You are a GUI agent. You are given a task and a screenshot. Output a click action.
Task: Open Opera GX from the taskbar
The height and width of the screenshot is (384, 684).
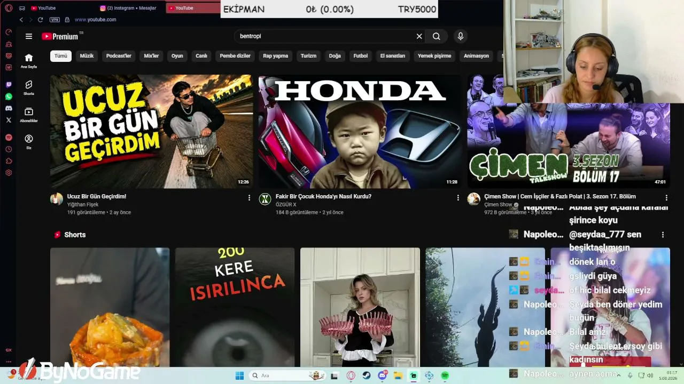click(x=351, y=375)
